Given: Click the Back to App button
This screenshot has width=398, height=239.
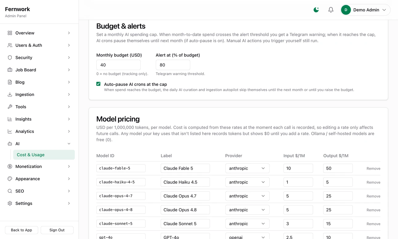Looking at the screenshot, I should point(22,230).
